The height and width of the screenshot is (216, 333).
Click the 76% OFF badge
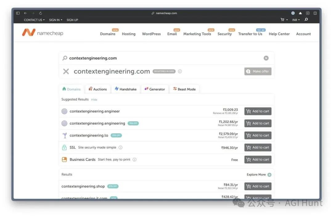point(133,123)
